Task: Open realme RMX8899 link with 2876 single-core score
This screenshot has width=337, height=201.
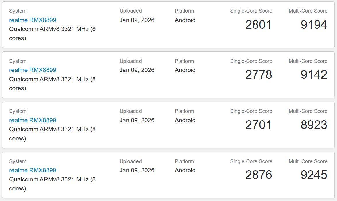Action: click(x=32, y=170)
